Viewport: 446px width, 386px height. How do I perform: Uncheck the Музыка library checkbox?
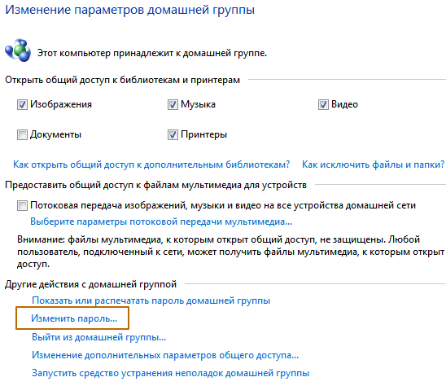[x=173, y=104]
